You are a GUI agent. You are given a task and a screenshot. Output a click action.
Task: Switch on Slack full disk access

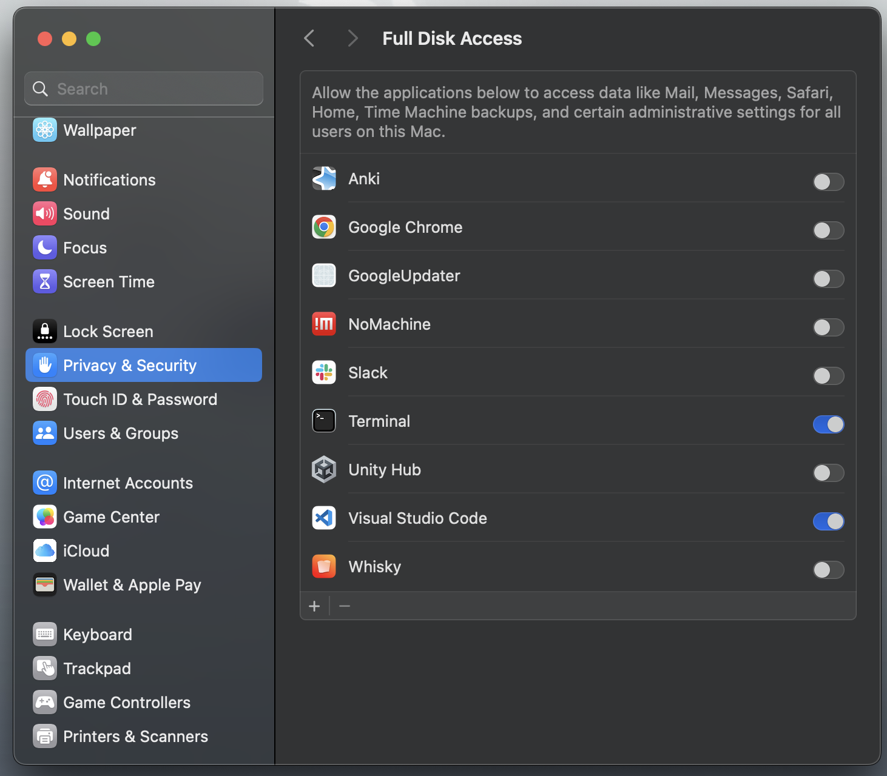828,376
